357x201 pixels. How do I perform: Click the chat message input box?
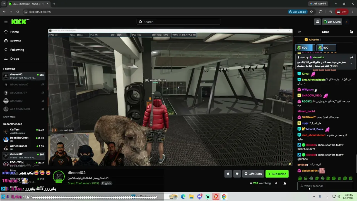tap(325, 186)
